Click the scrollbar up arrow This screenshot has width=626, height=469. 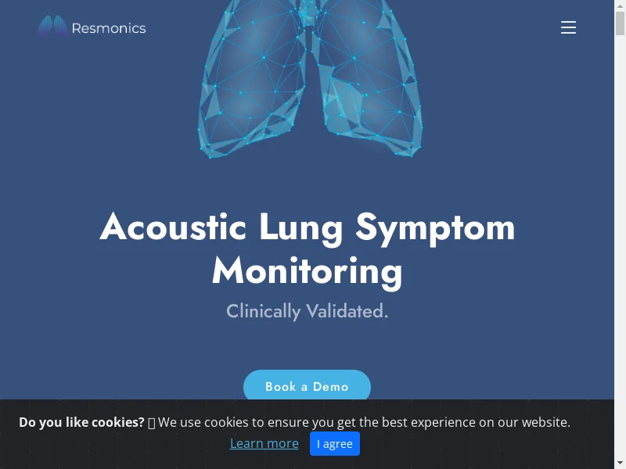(x=620, y=5)
